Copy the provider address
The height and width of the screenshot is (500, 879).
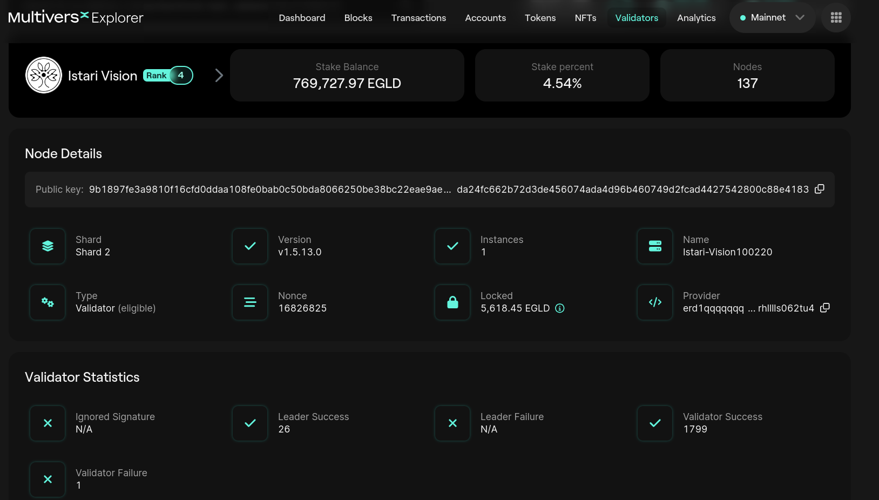click(x=824, y=308)
